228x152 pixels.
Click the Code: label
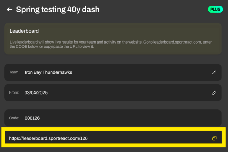tap(15, 118)
